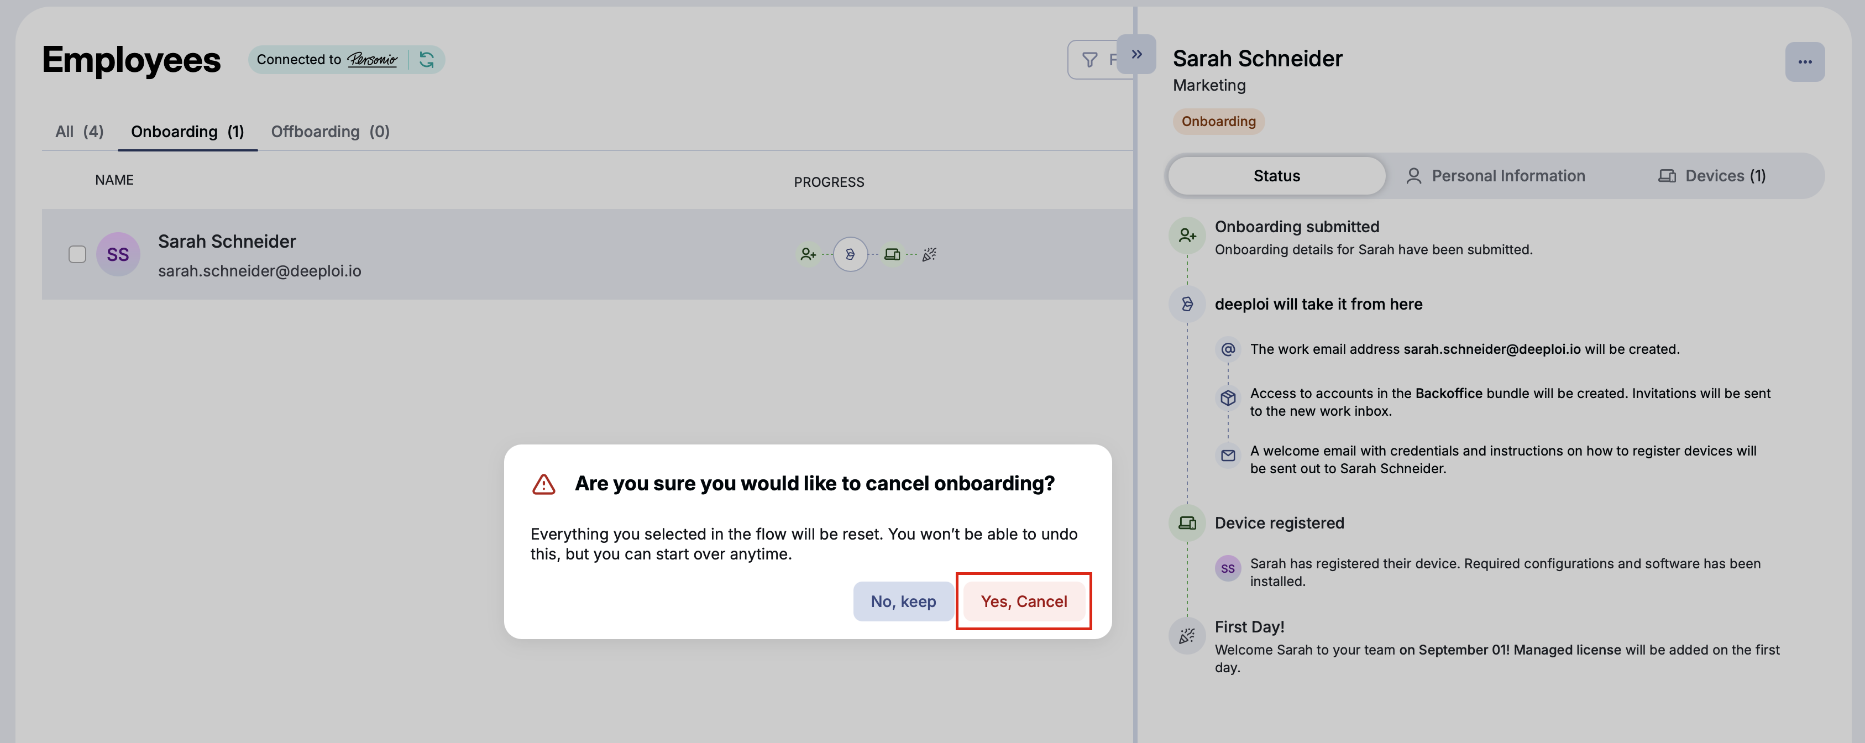
Task: Click the @ email icon in the timeline
Action: click(1228, 349)
